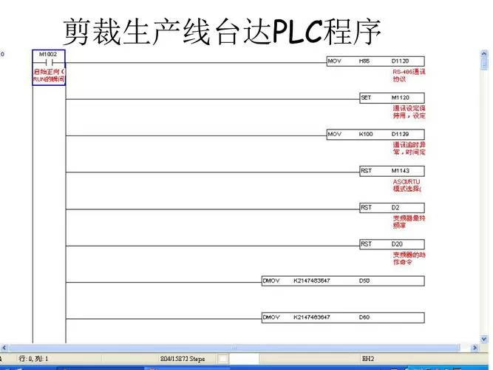Screen dimensions: 493x370
Task: Click the DMOV K2147483647 D58 instruction
Action: 343,280
